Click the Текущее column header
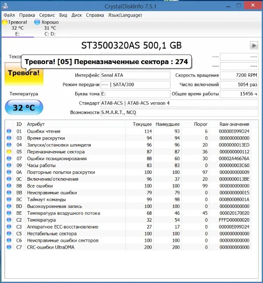 (140, 124)
